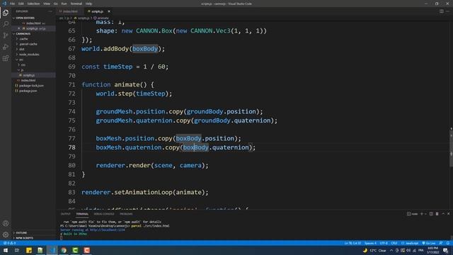Close the script.js editor tab
Screen dimensions: 453x255
coord(109,11)
